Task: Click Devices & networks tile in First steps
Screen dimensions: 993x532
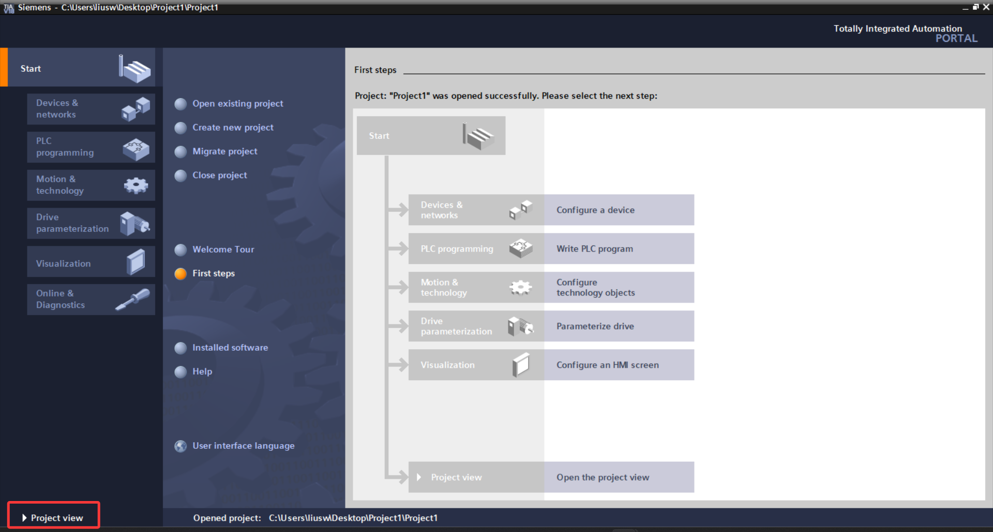Action: click(x=476, y=210)
